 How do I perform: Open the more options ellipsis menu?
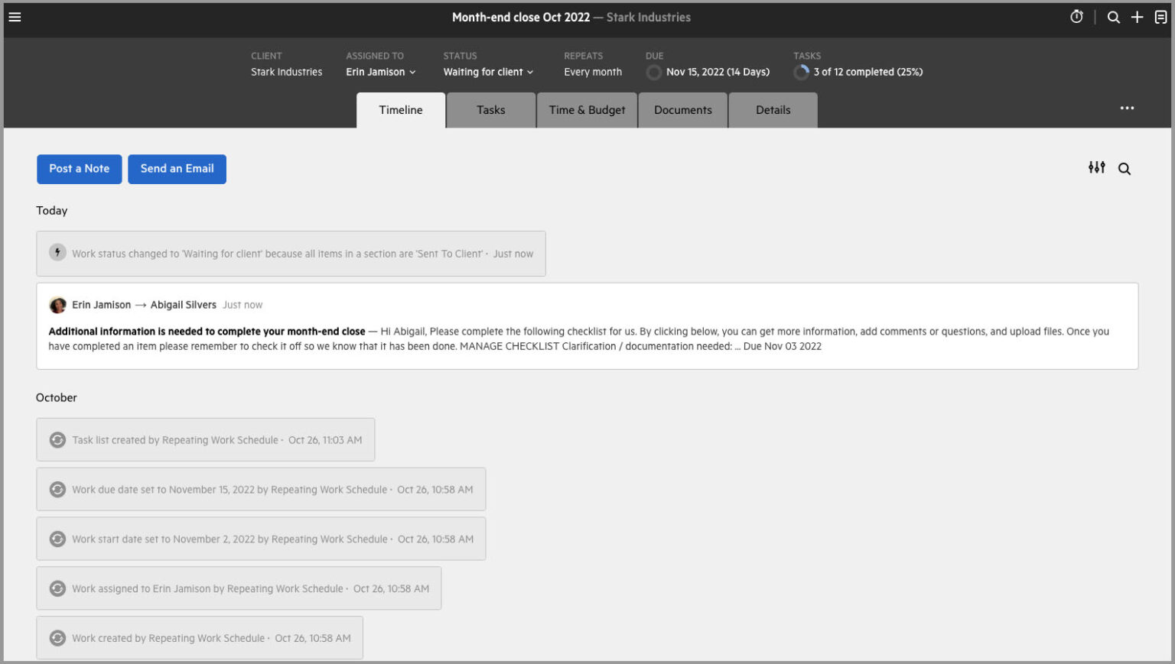[1127, 108]
